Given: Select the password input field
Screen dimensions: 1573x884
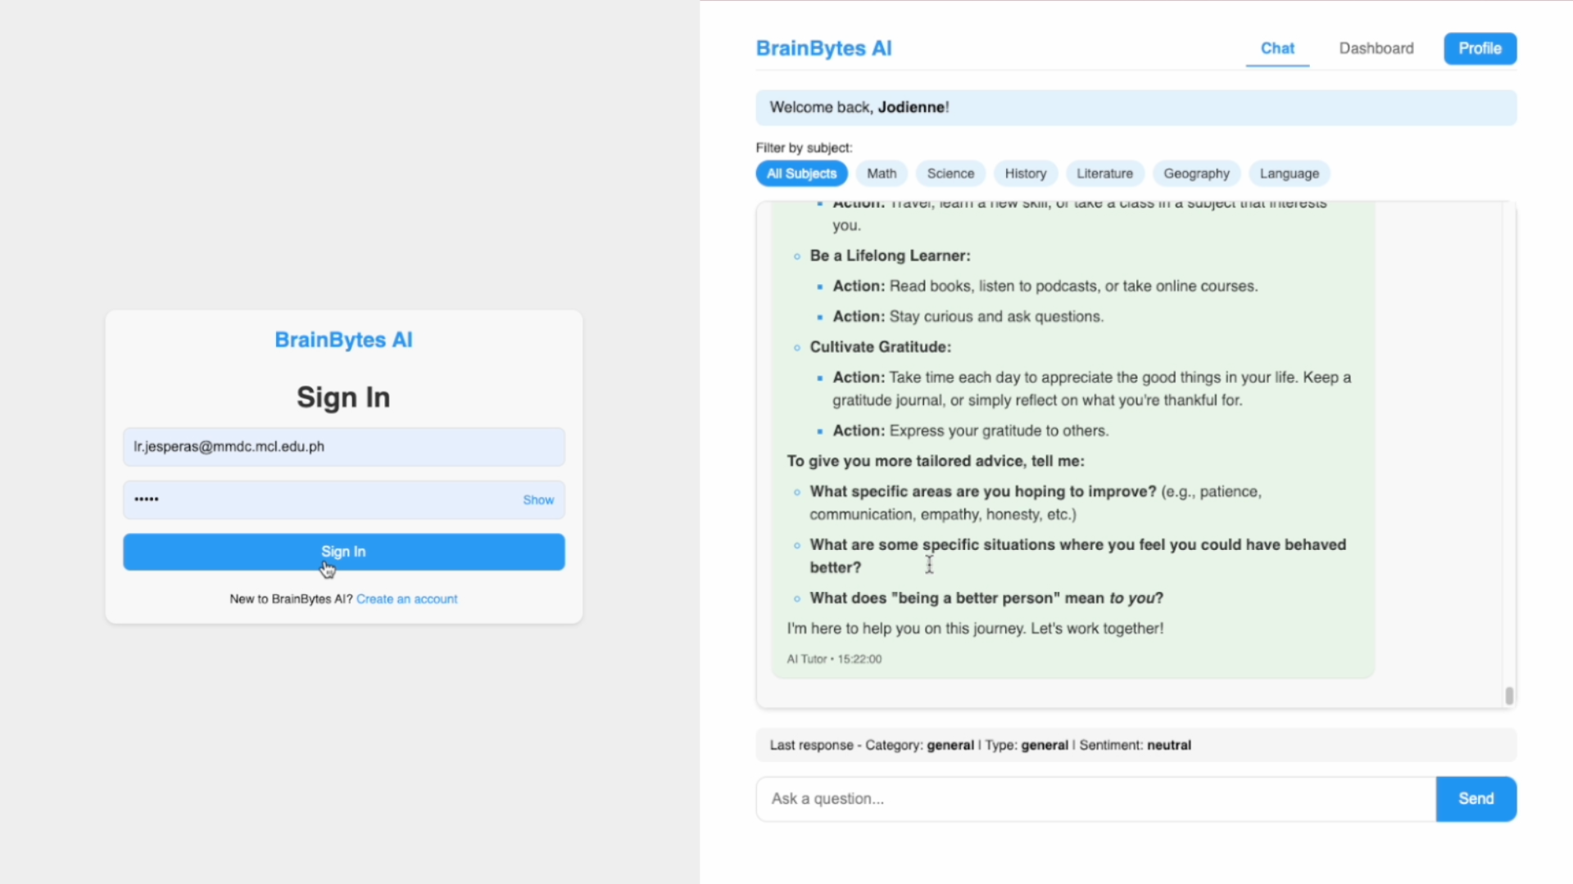Looking at the screenshot, I should [x=311, y=499].
